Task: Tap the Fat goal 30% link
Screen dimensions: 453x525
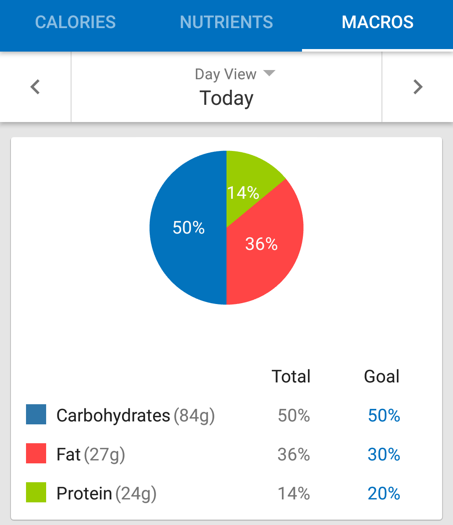Action: [x=384, y=455]
